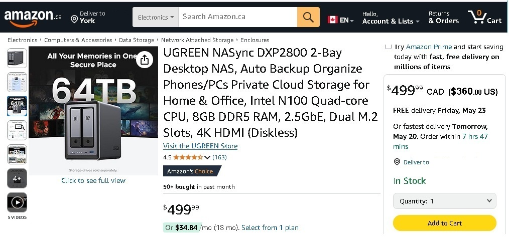Open the Electronics search category dropdown
This screenshot has height=238, width=509.
[156, 18]
